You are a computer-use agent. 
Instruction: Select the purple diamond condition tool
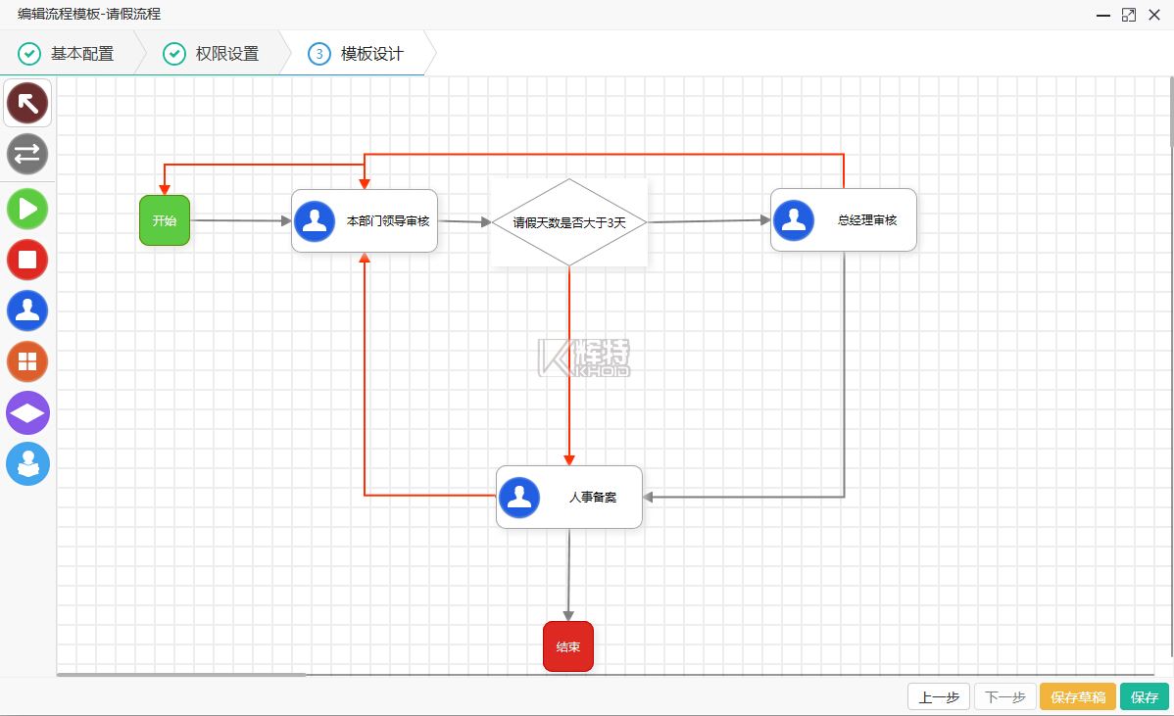(27, 412)
